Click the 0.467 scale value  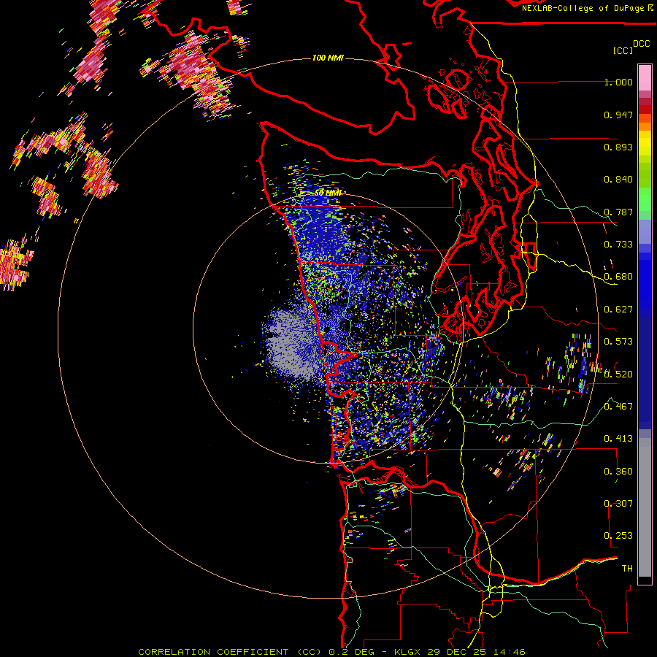(x=618, y=407)
